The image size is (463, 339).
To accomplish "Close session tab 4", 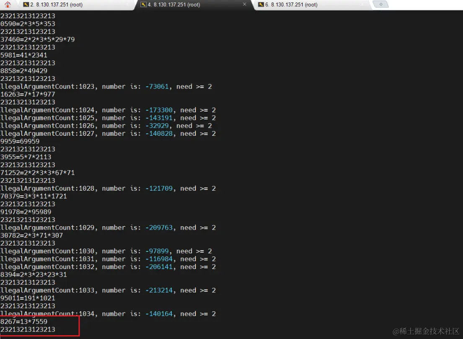I will pos(245,4).
